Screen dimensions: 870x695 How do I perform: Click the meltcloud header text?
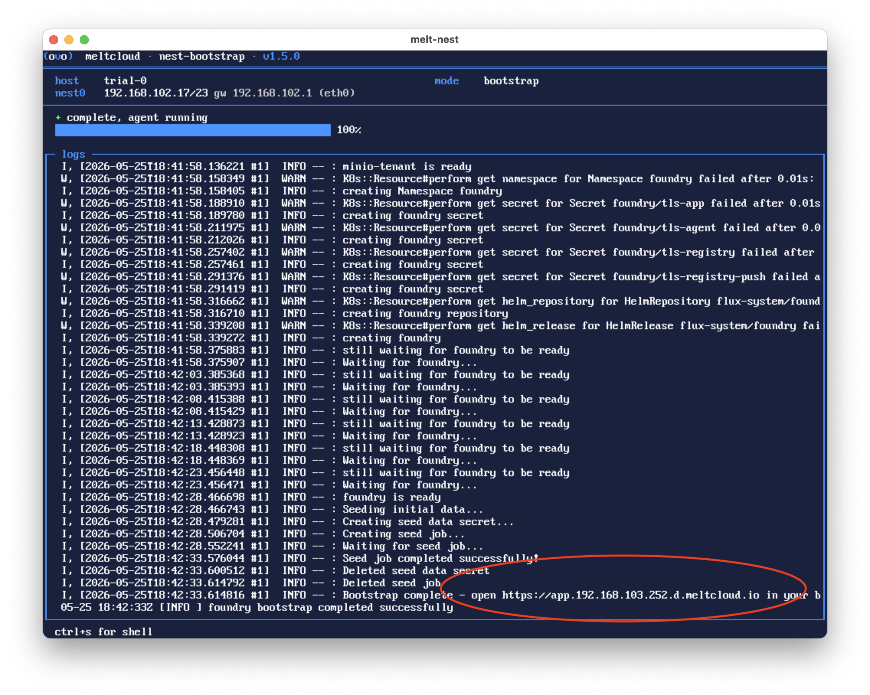tap(113, 56)
